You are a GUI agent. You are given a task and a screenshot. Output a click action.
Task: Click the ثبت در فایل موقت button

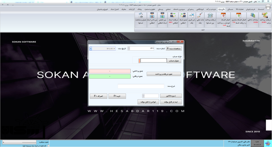point(171,102)
